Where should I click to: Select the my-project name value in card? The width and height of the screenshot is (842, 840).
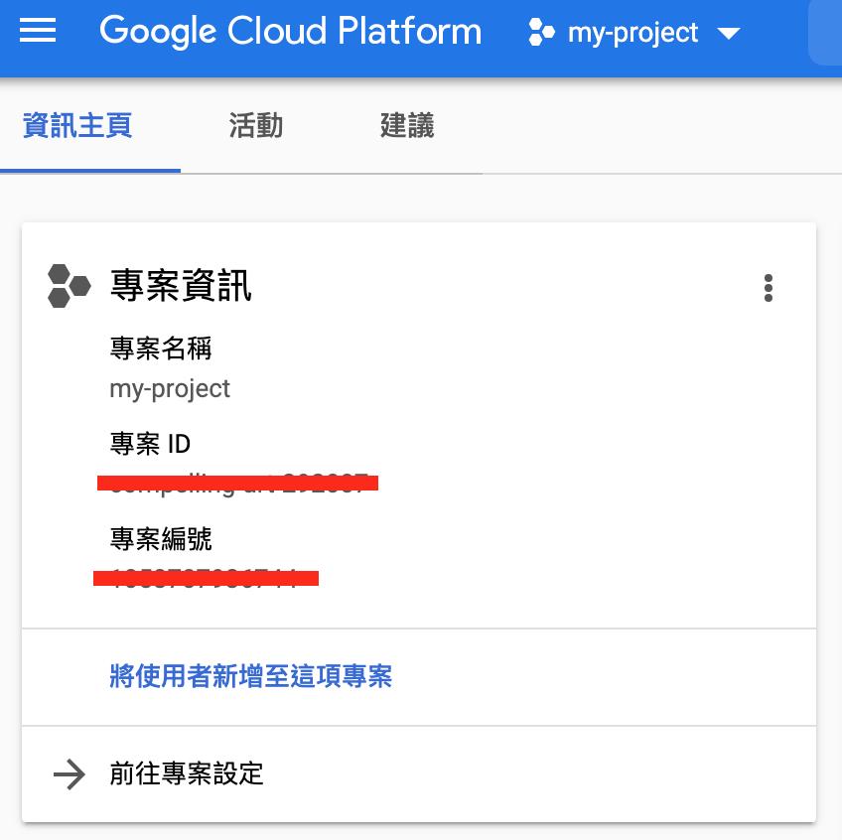coord(170,388)
